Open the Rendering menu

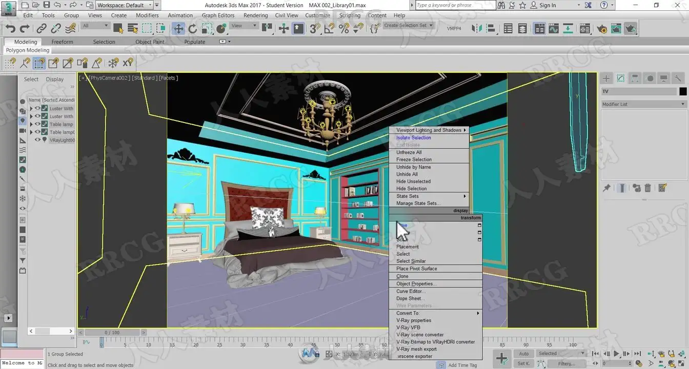tap(256, 15)
